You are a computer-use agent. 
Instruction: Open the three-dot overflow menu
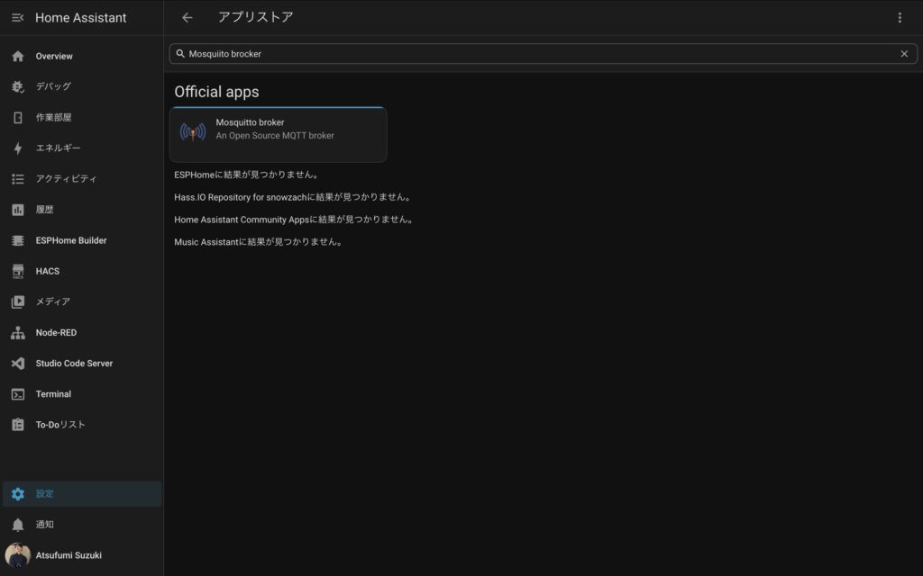point(899,18)
